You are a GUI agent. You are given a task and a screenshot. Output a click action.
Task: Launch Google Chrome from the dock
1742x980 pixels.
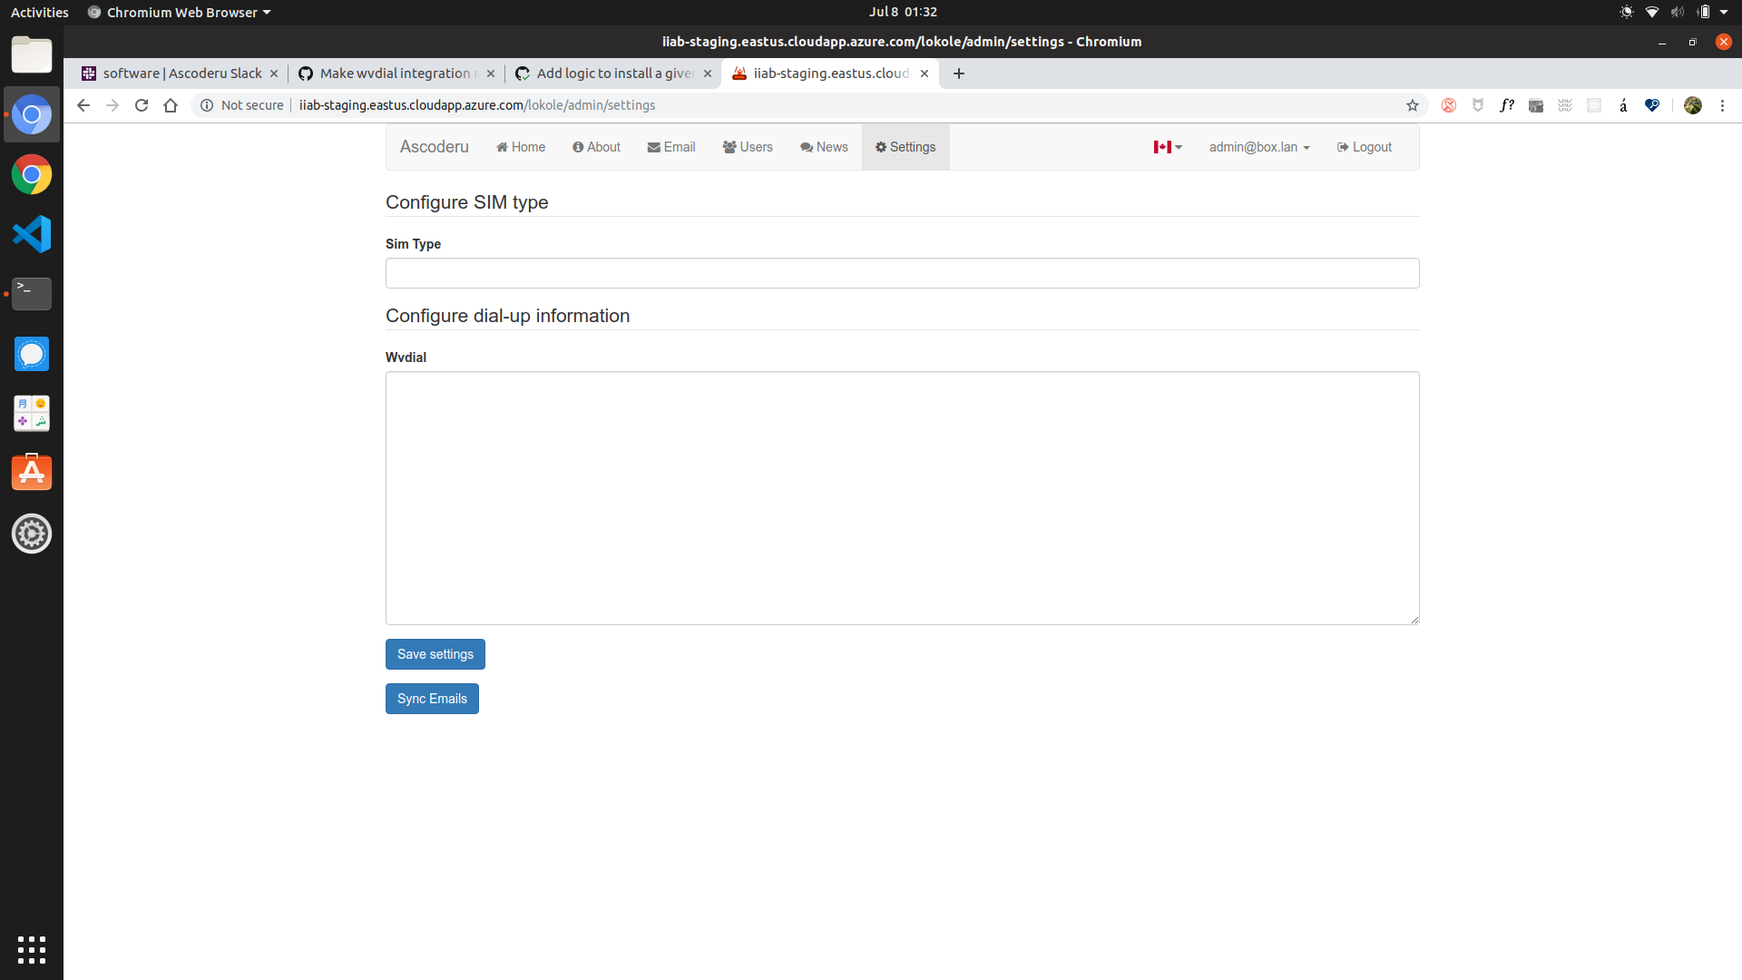coord(32,175)
